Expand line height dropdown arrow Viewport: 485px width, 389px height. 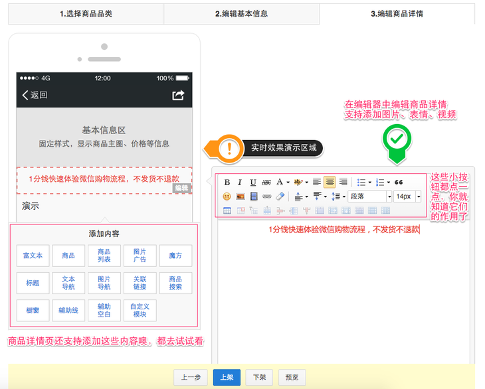(344, 196)
